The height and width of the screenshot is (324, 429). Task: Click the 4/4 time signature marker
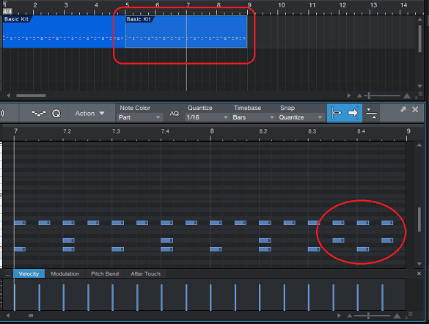pos(7,12)
